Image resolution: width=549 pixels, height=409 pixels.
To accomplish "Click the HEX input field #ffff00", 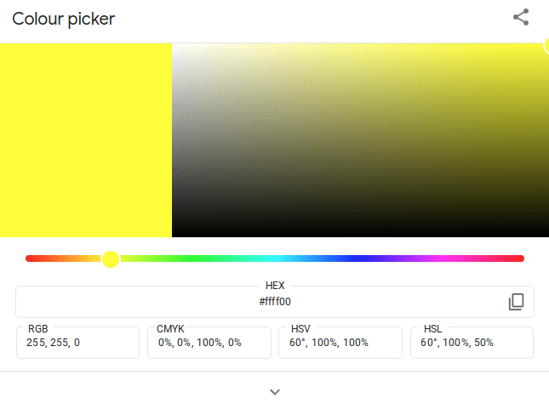I will coord(275,302).
